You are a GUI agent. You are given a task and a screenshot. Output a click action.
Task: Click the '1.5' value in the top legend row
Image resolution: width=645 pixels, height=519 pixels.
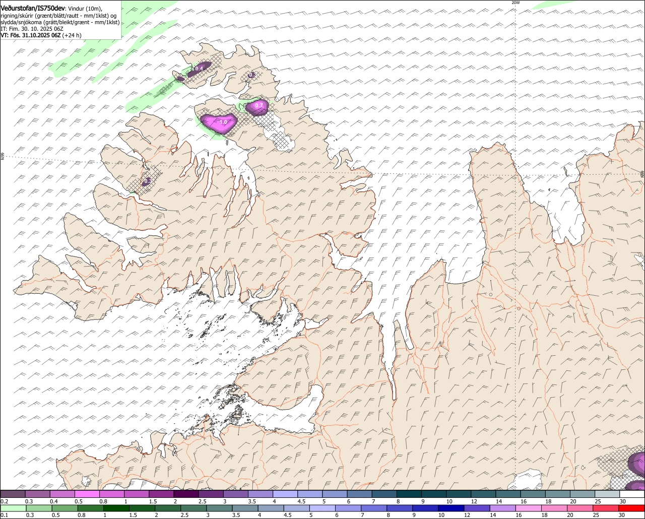(152, 501)
